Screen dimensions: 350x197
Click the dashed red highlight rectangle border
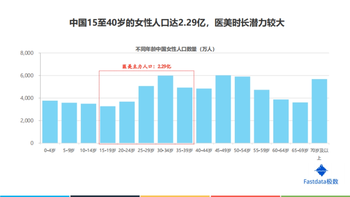(146, 70)
